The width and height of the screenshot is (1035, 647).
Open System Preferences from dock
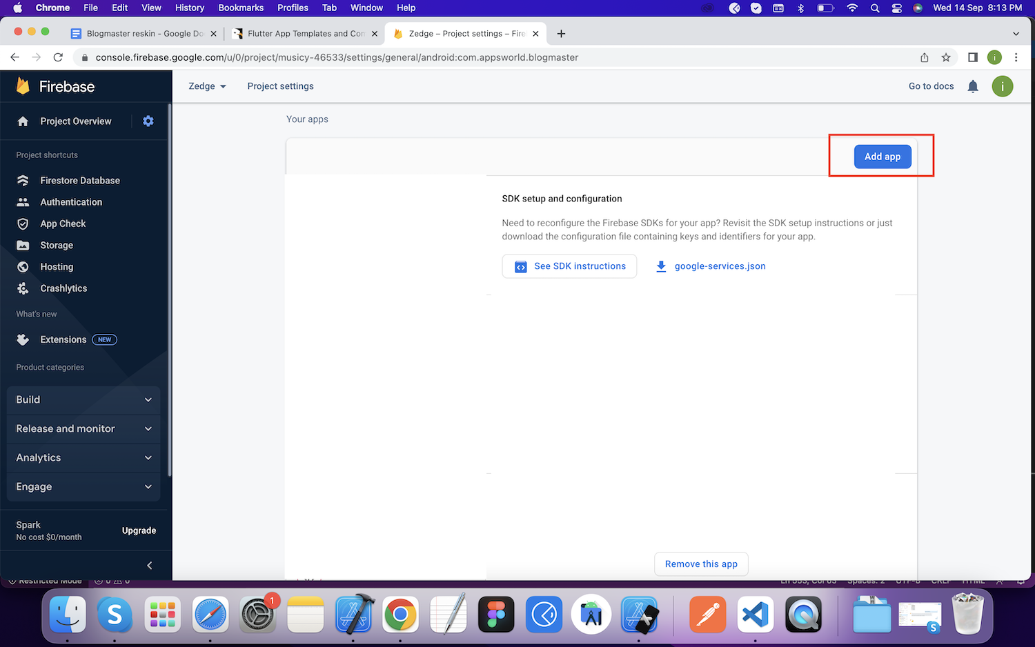[258, 614]
